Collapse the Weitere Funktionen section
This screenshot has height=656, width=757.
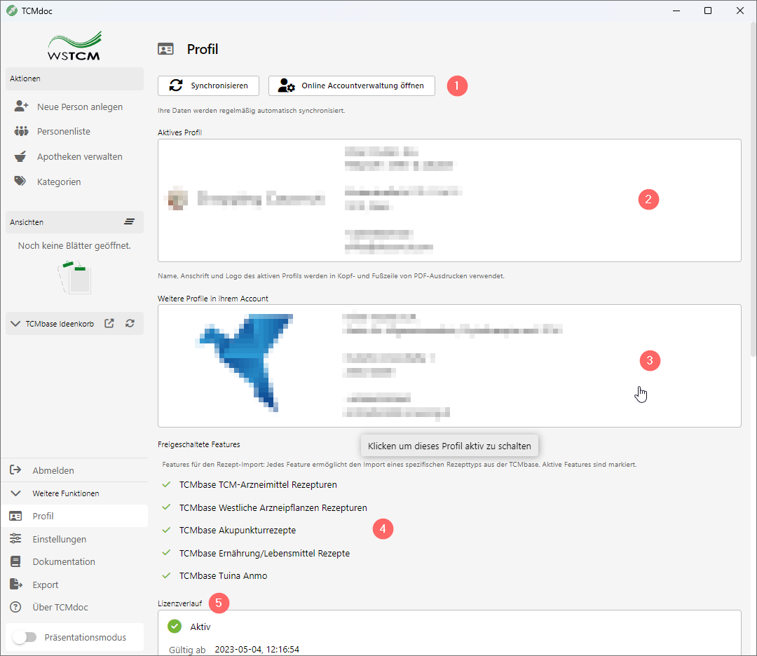coord(15,493)
